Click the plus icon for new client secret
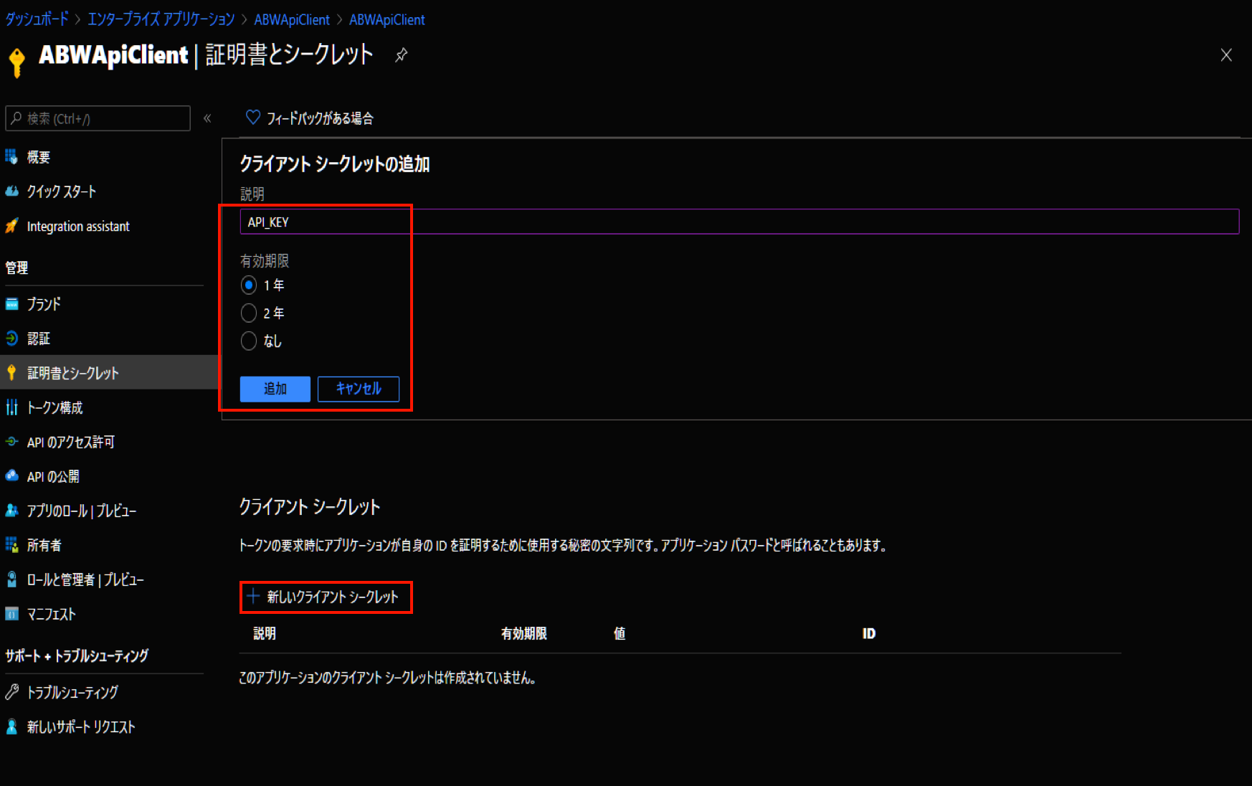The image size is (1252, 786). pos(253,596)
